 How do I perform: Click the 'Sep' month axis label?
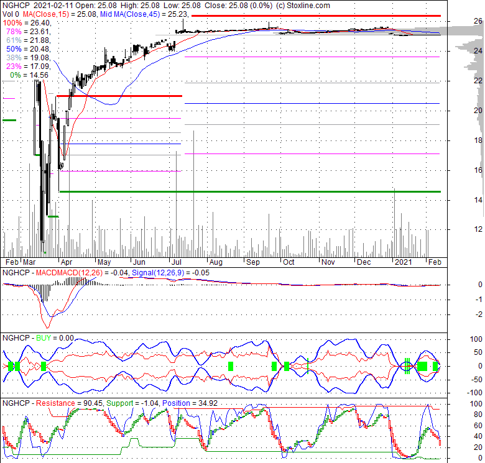253,262
